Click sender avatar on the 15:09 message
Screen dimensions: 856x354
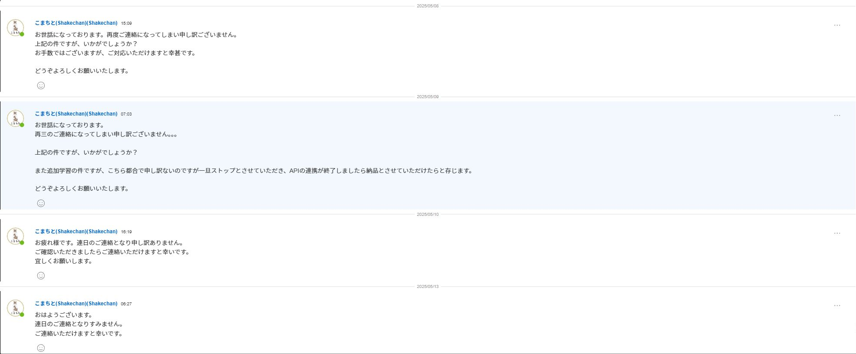(15, 27)
